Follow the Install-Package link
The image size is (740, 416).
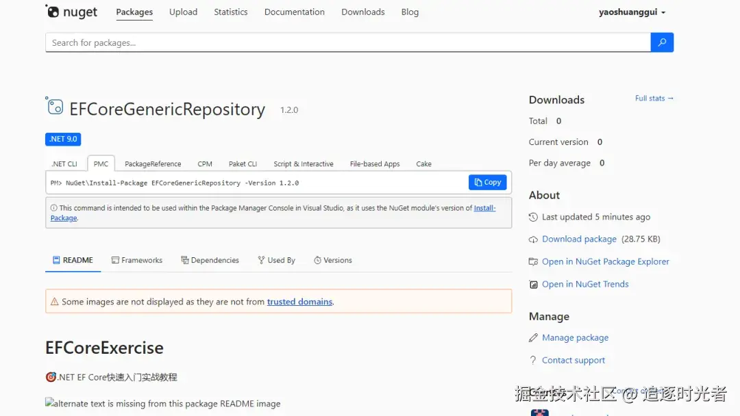click(x=484, y=208)
